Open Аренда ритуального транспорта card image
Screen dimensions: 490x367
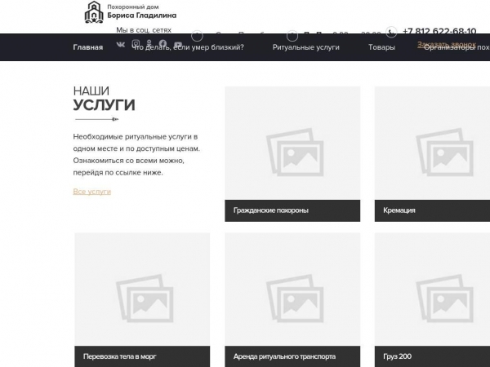(292, 290)
